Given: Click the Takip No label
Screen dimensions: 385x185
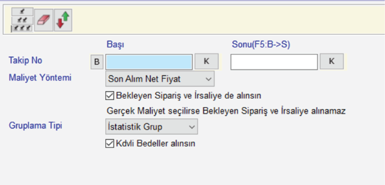Looking at the screenshot, I should click(25, 61).
